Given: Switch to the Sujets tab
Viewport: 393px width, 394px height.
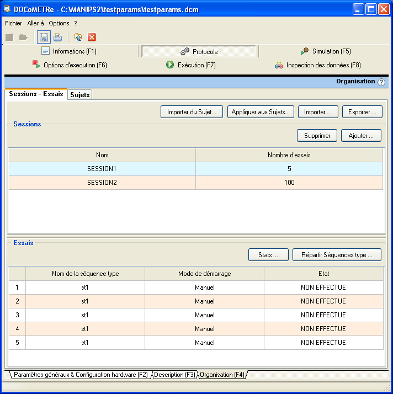Looking at the screenshot, I should point(79,95).
